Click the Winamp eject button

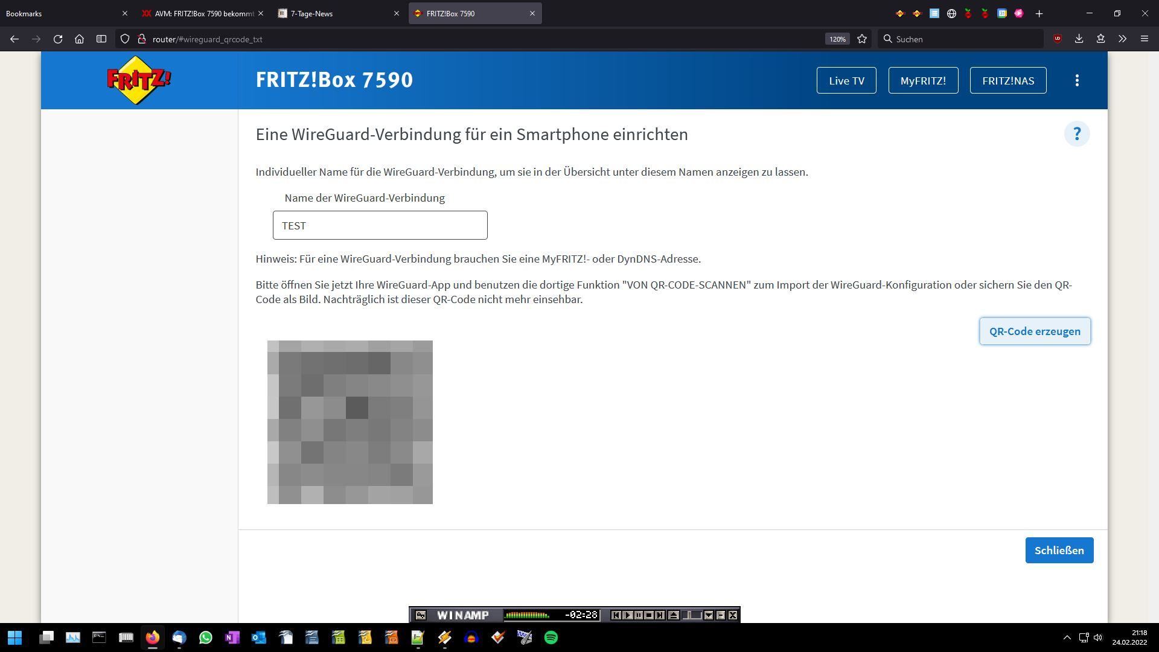(674, 615)
